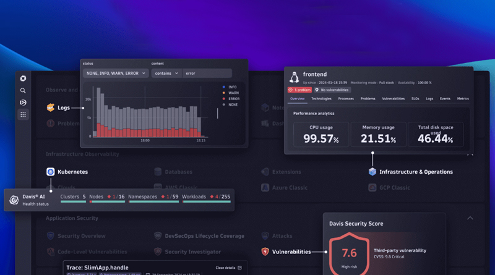Click the Performance analytics heading

tap(314, 113)
